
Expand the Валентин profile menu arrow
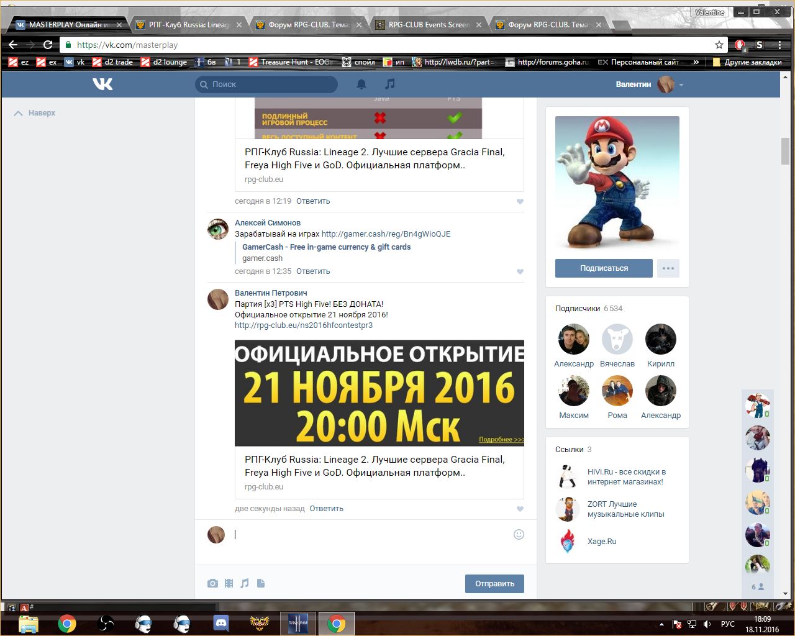681,84
